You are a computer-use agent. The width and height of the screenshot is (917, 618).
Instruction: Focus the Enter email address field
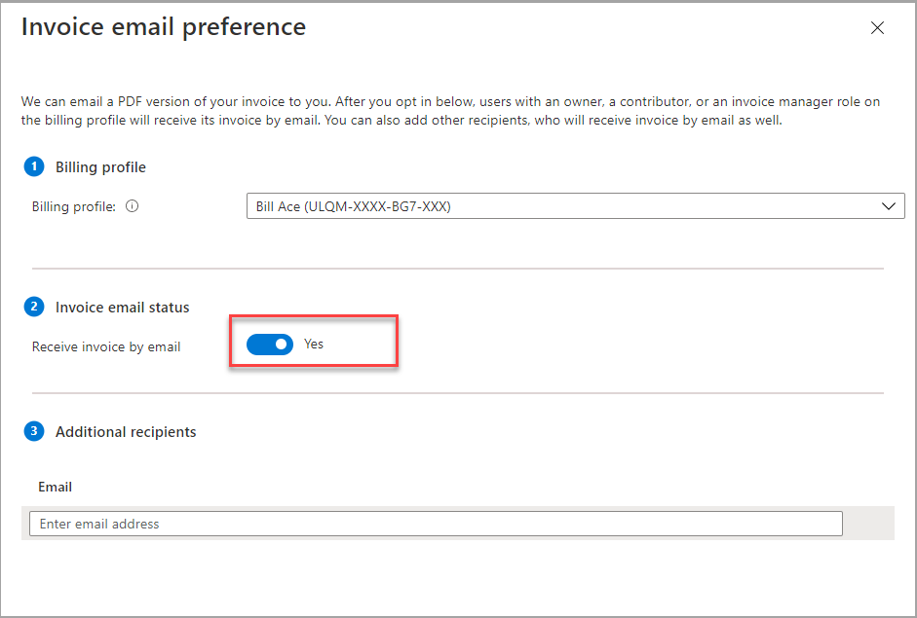[436, 524]
